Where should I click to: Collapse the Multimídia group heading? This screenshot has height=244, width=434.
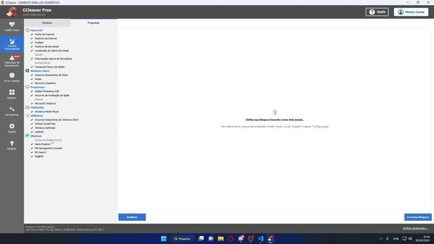[x=37, y=107]
